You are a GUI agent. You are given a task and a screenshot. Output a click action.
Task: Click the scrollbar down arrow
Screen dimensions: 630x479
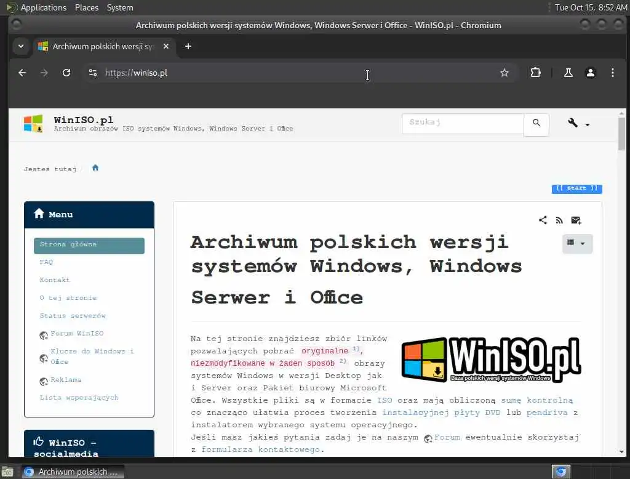621,452
